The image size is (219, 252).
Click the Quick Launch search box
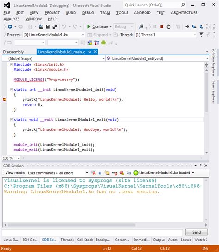coord(155,5)
